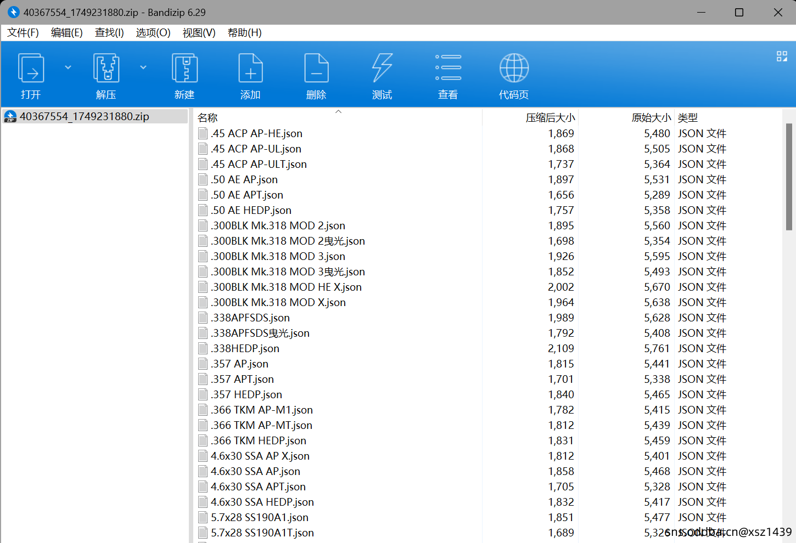Select file .45 ACP AP-HE.json

(256, 133)
